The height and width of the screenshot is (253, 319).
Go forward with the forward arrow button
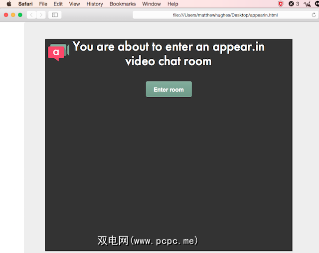(x=41, y=15)
